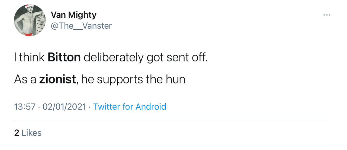This screenshot has height=150, width=347.
Task: Open the Twitter for Android source link
Action: tap(130, 107)
